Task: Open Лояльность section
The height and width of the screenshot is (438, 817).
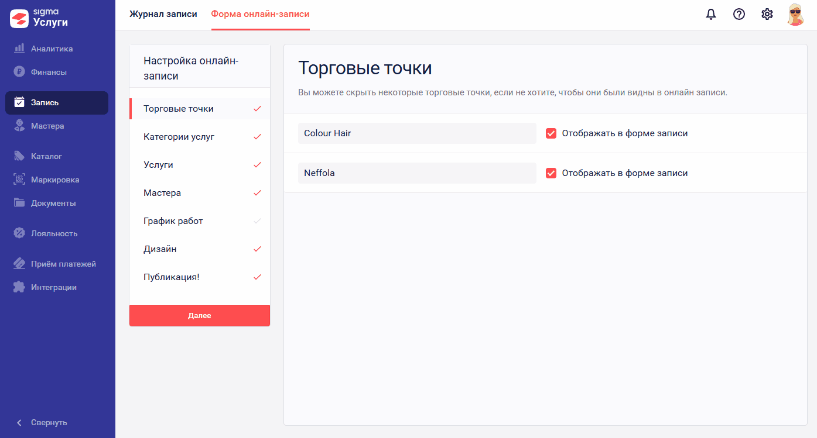Action: (x=57, y=233)
